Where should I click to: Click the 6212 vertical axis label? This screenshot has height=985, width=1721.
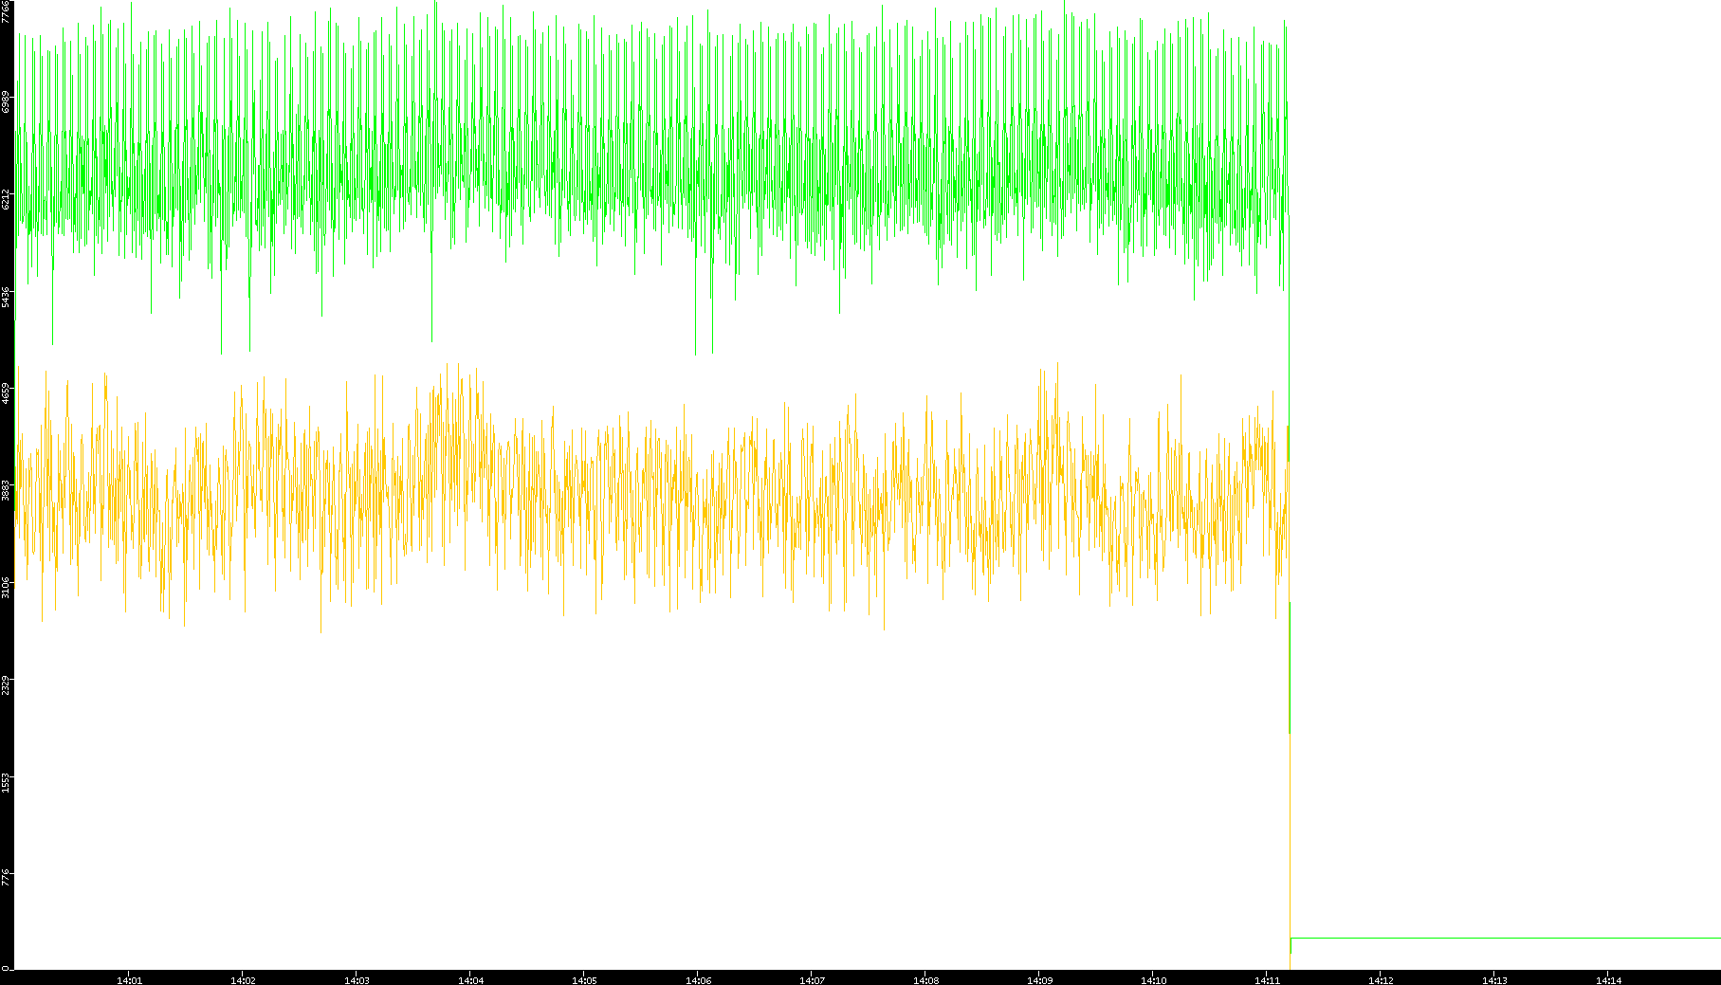[x=6, y=199]
